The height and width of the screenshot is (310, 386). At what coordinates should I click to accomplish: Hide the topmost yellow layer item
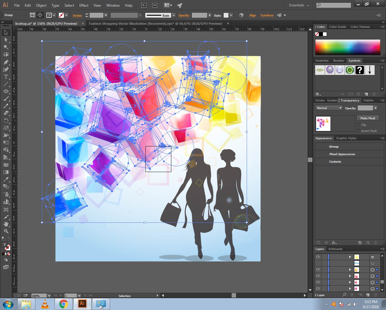[318, 257]
